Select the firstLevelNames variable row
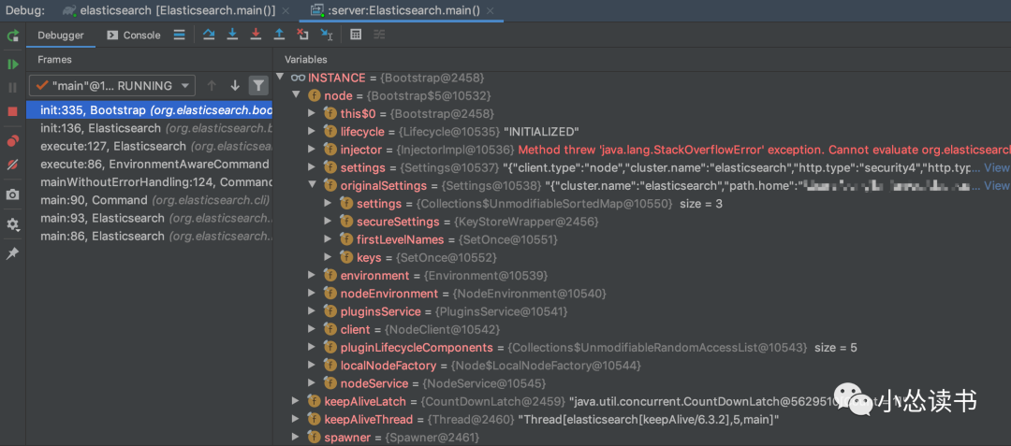The height and width of the screenshot is (446, 1011). (642, 239)
